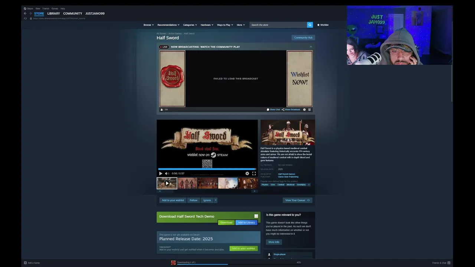Mute the trailer volume

pyautogui.click(x=167, y=173)
